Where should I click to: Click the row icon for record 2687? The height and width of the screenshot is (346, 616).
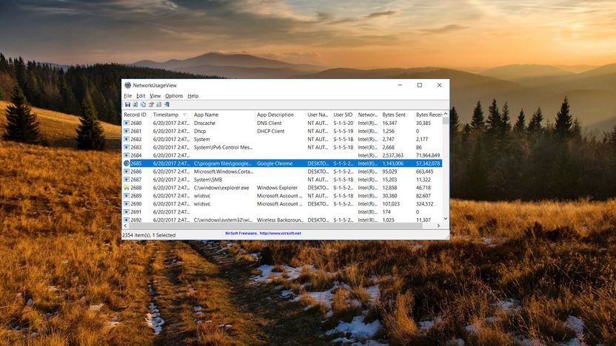127,180
